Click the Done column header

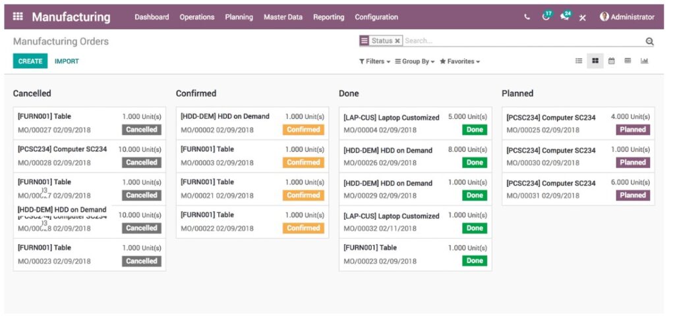click(349, 93)
